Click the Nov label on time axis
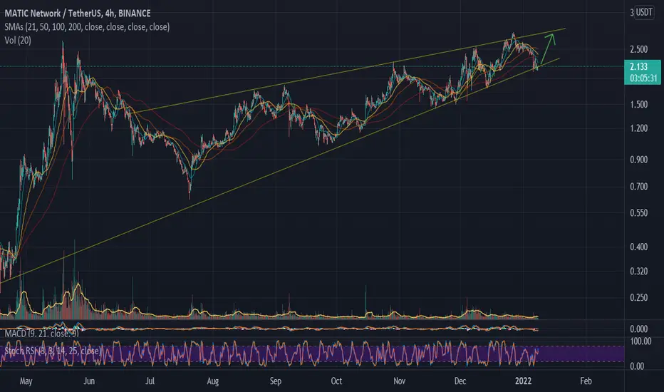 coord(400,381)
